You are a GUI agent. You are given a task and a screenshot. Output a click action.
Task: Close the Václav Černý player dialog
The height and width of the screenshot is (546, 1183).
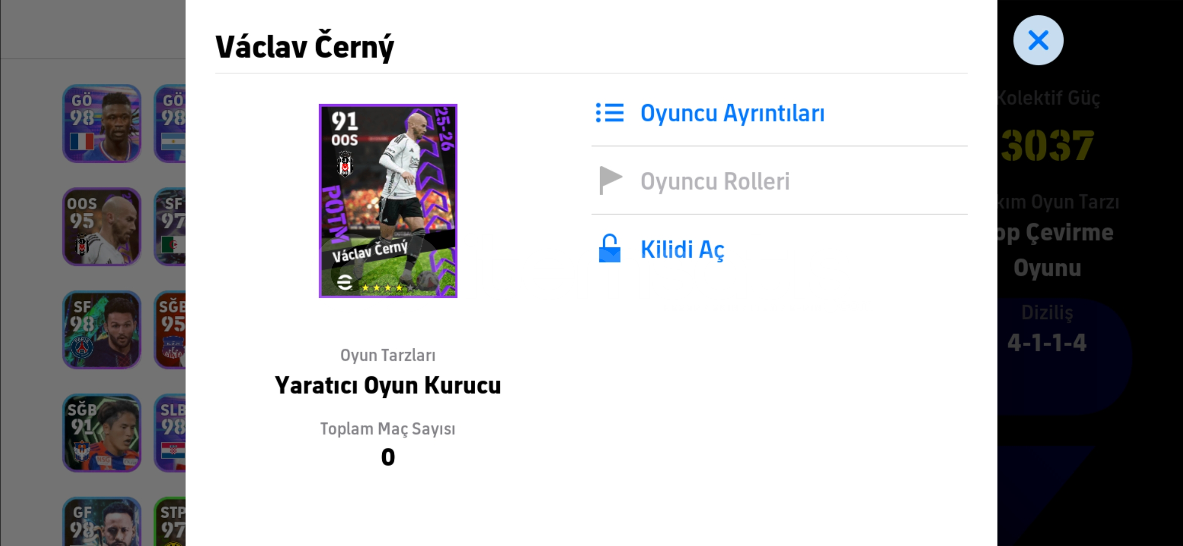tap(1038, 40)
